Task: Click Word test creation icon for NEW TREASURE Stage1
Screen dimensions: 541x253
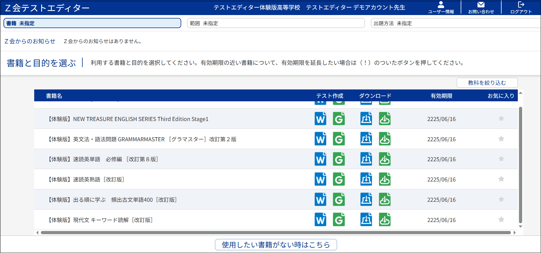Action: point(320,119)
